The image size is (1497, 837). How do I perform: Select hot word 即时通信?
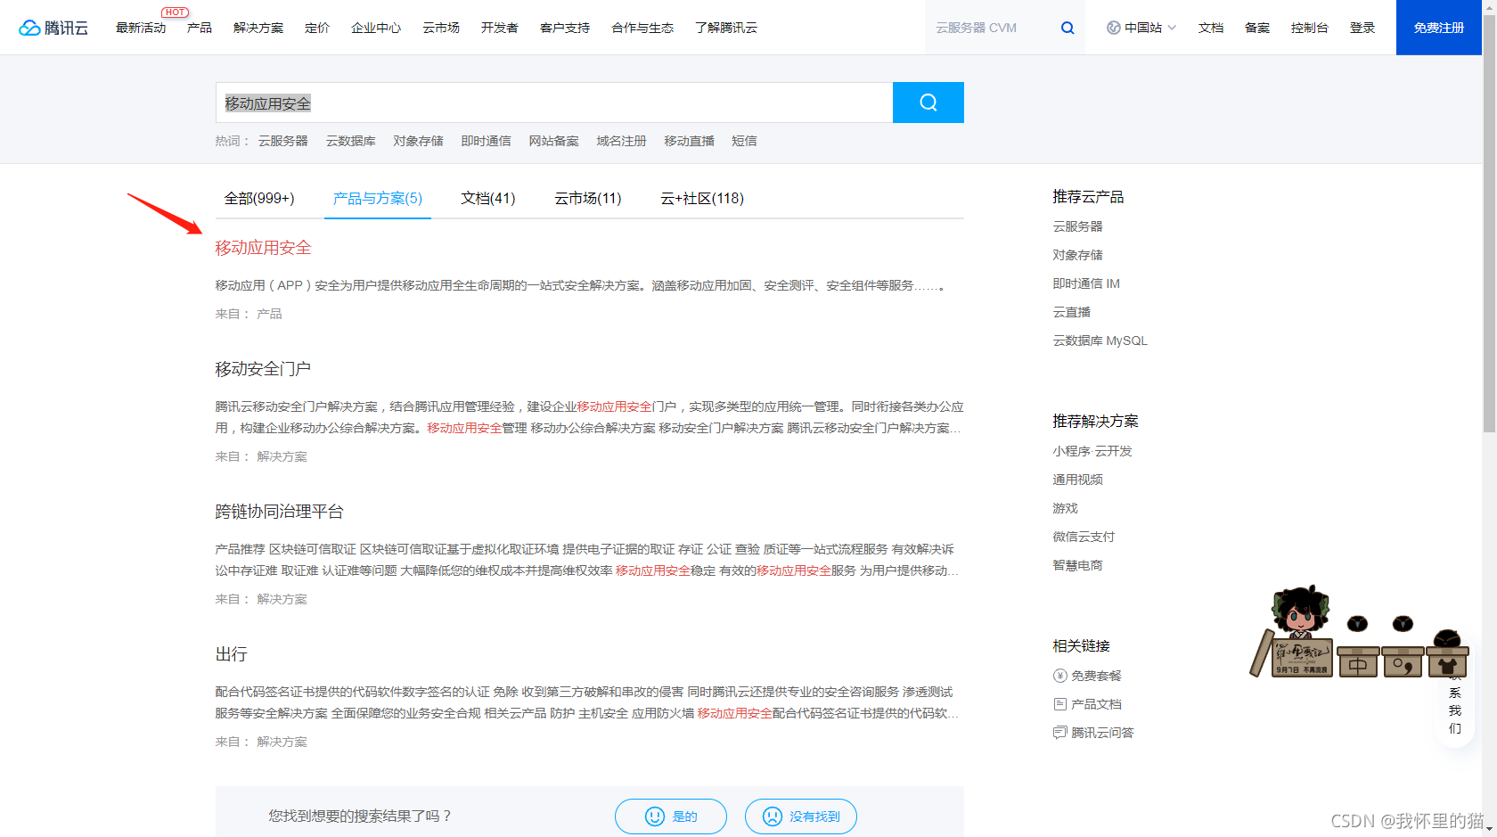(x=487, y=141)
